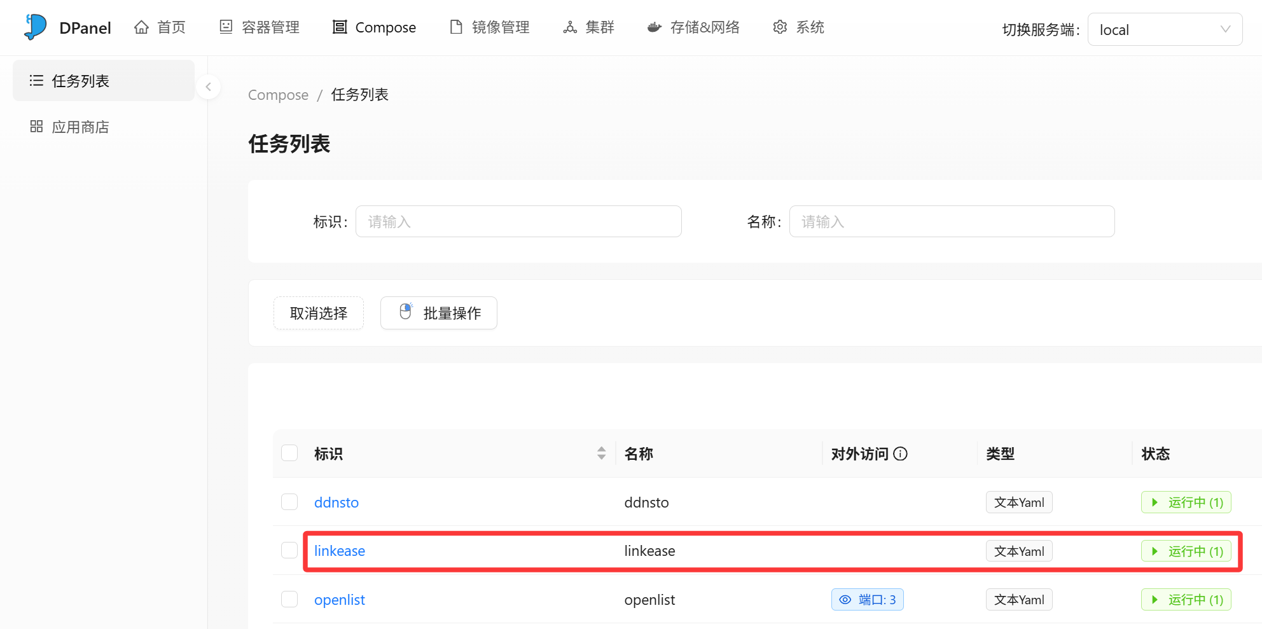Click the 系统 gear icon
The image size is (1262, 629).
(x=780, y=27)
